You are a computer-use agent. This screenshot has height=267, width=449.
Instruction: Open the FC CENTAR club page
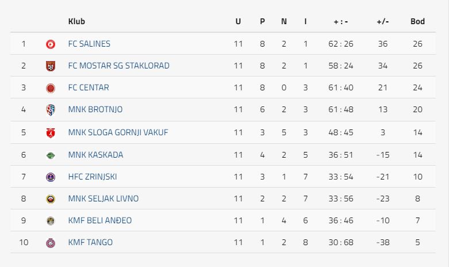point(89,87)
